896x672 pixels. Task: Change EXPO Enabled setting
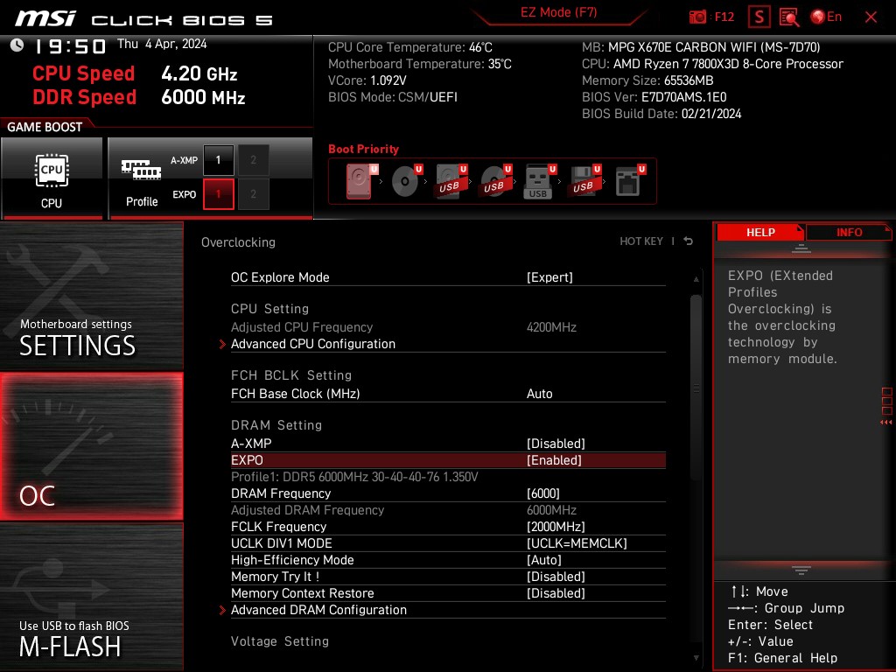448,460
